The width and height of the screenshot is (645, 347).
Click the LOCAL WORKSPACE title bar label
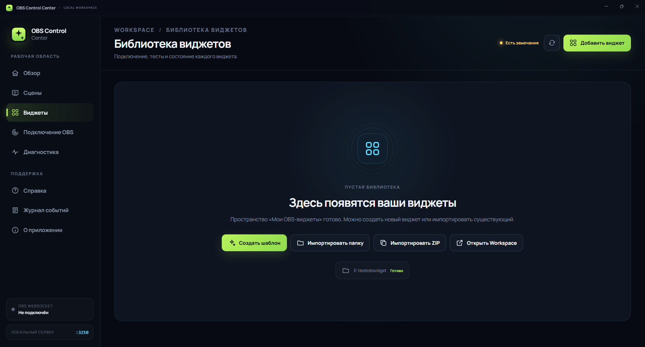[x=80, y=8]
